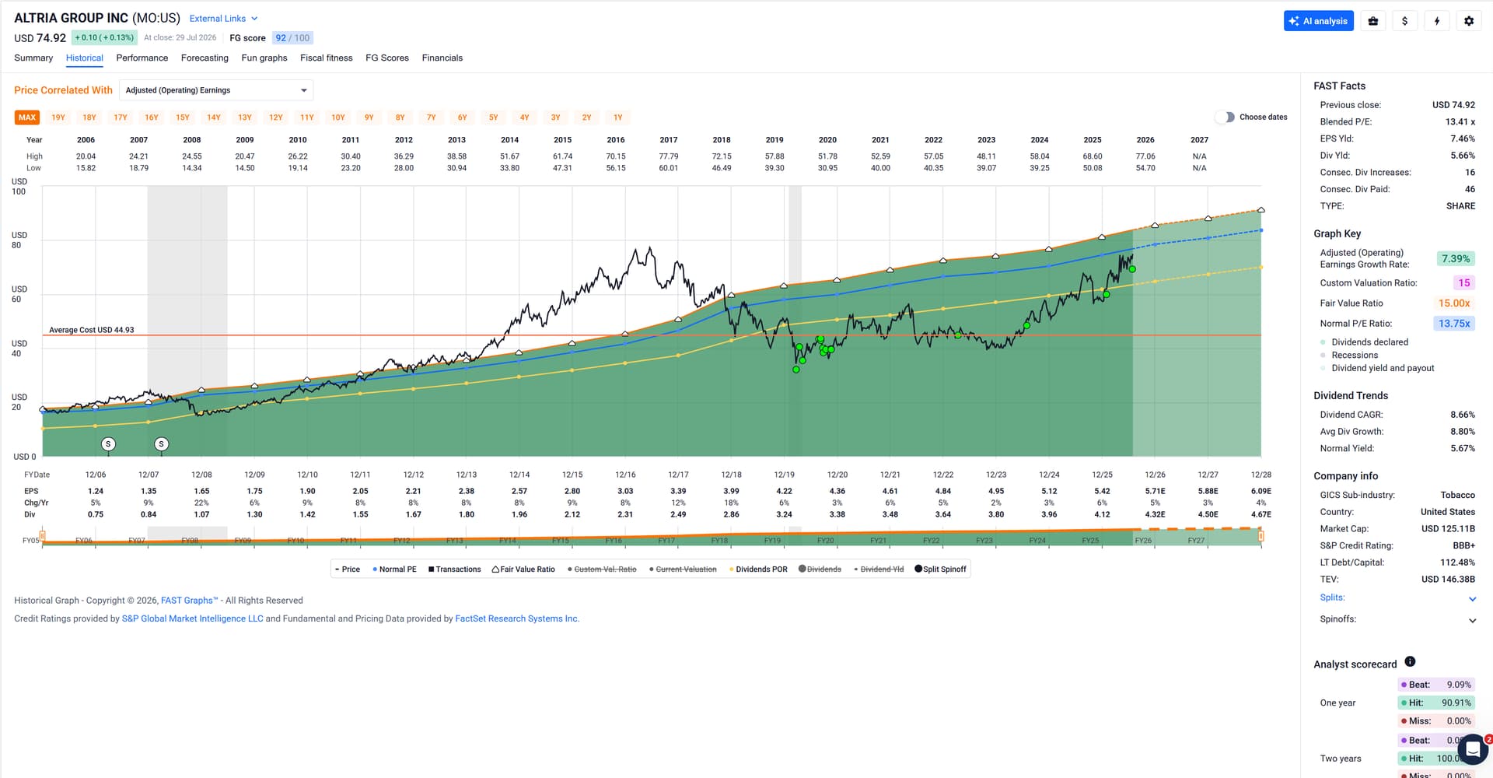Click the split marker between 12/07 and 12/08
The width and height of the screenshot is (1493, 778).
point(161,444)
